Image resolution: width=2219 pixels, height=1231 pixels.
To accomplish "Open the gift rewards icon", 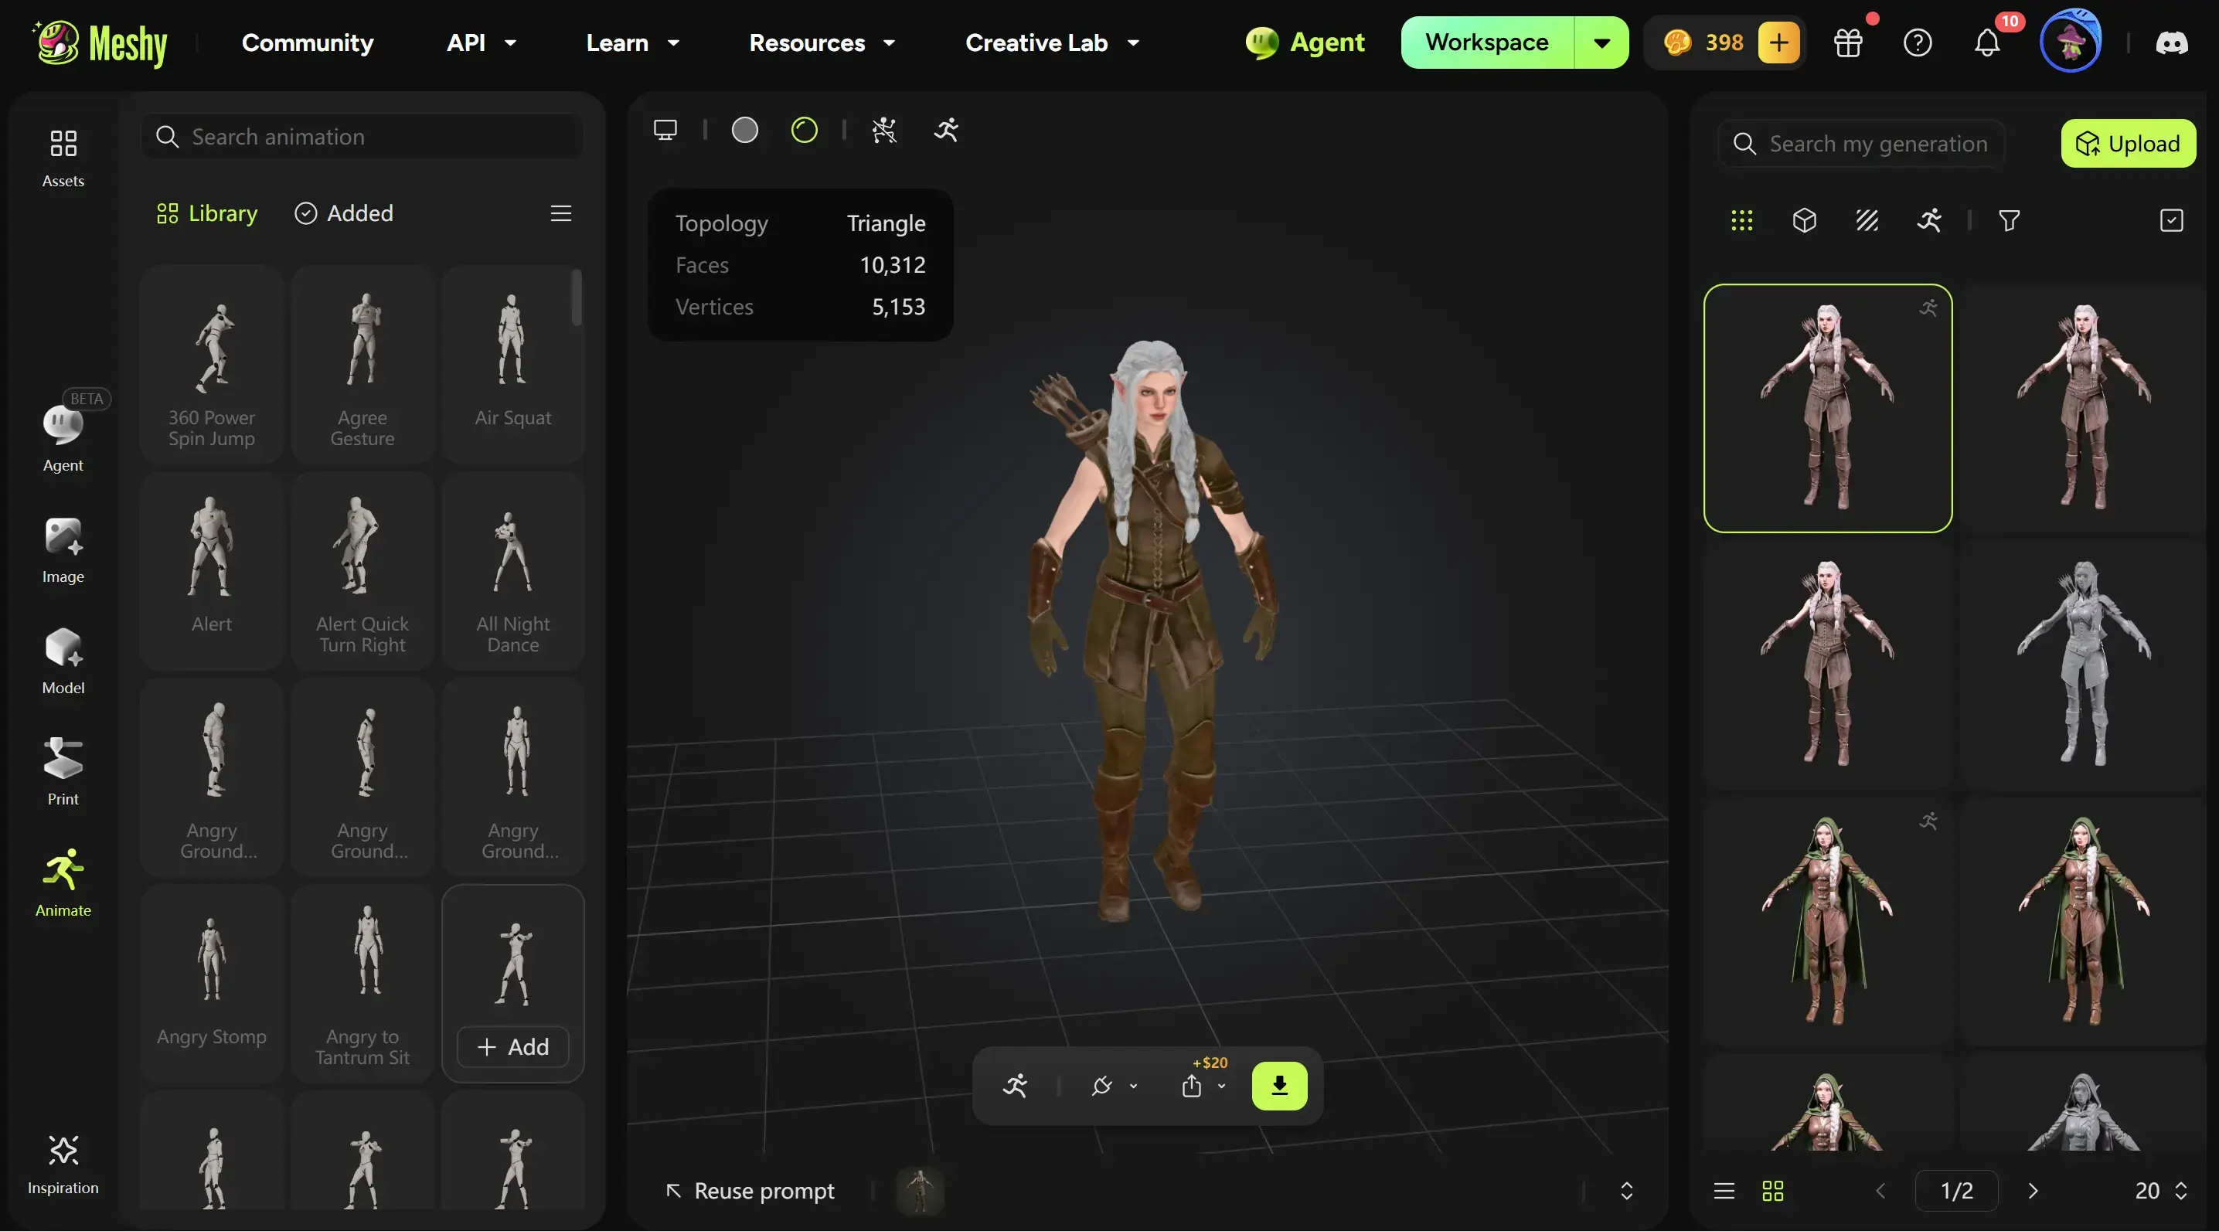I will point(1848,43).
